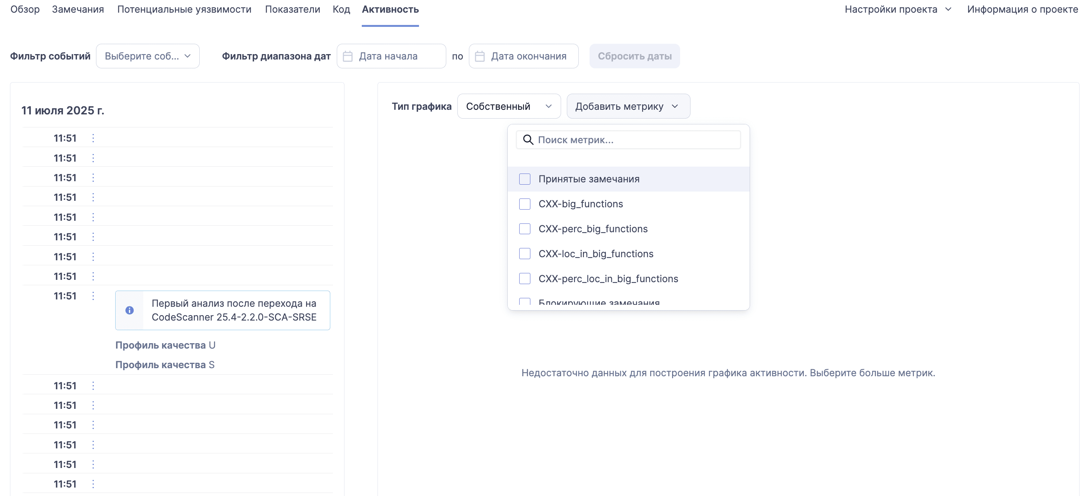Click the calendar icon in the start date field
The height and width of the screenshot is (496, 1083).
click(348, 56)
